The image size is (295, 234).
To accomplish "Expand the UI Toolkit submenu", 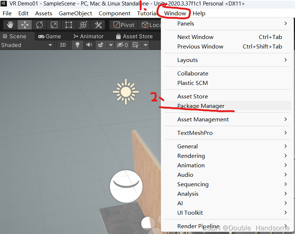I will click(x=227, y=212).
